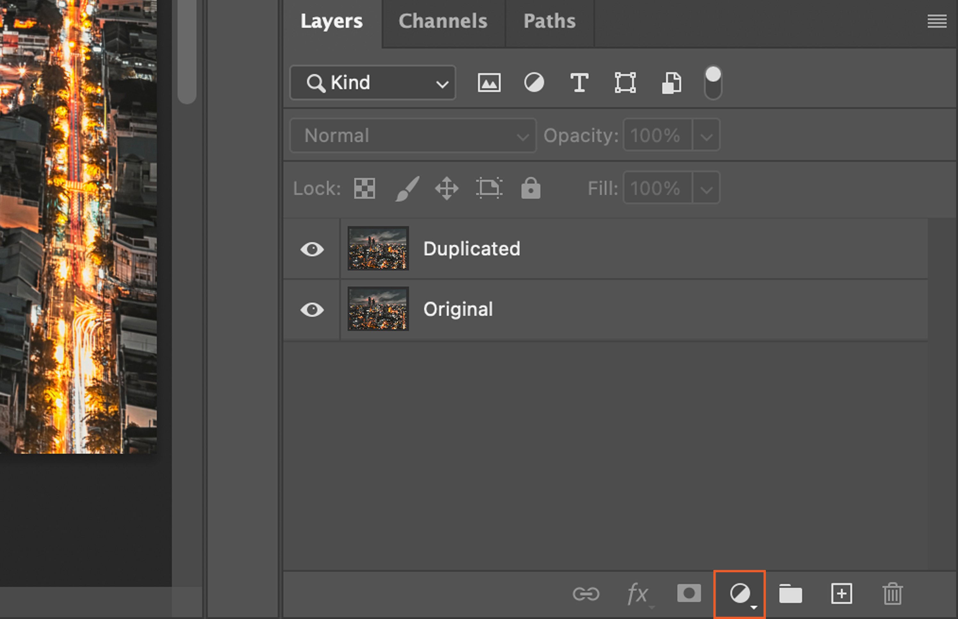Open the Layers panel menu
The width and height of the screenshot is (958, 619).
tap(937, 21)
